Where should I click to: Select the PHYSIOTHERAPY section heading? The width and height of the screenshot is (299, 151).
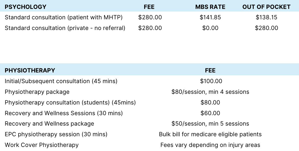point(30,70)
